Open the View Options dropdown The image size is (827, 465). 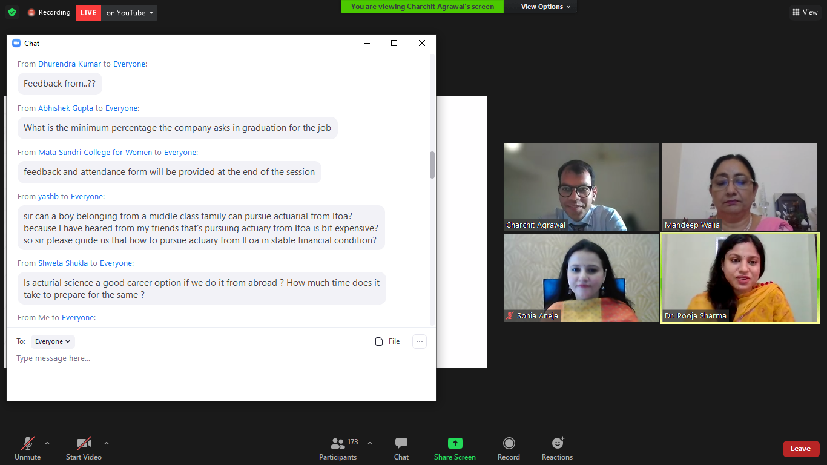(x=545, y=7)
